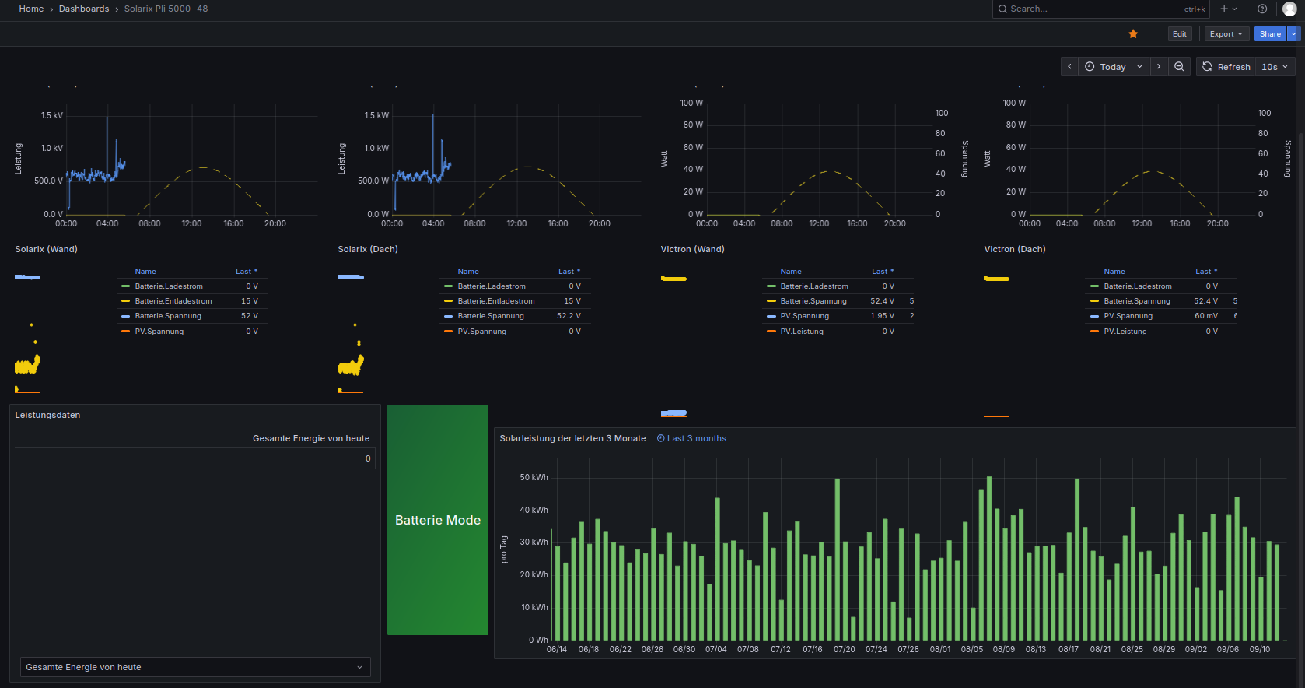Open the help question mark icon
Image resolution: width=1305 pixels, height=688 pixels.
[1262, 9]
